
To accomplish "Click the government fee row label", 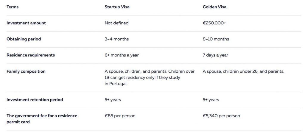I will 42,119.
